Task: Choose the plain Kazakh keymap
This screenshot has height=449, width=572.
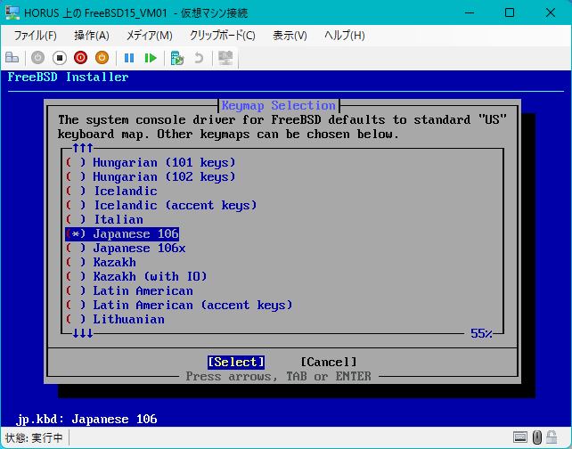Action: pyautogui.click(x=101, y=262)
